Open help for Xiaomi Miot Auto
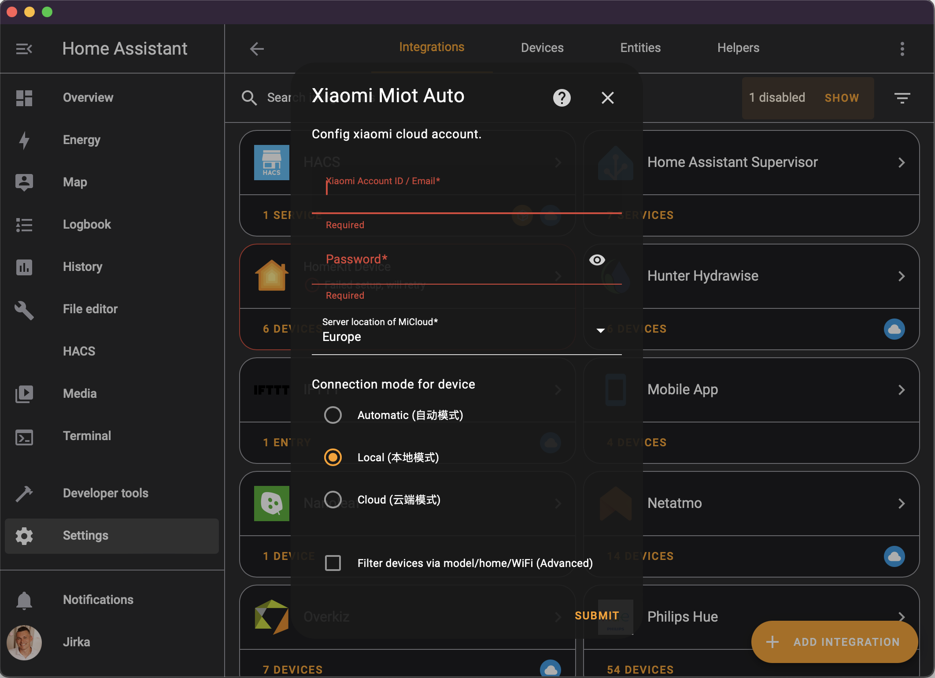This screenshot has height=678, width=935. point(562,98)
